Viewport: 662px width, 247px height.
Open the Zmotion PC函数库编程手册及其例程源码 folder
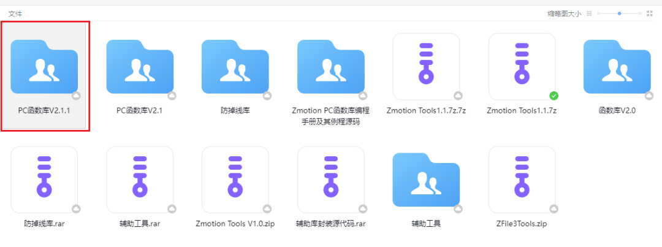click(331, 66)
